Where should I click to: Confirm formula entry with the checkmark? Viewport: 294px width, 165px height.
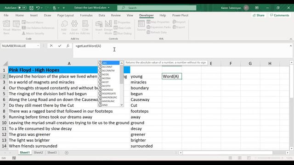pos(60,46)
